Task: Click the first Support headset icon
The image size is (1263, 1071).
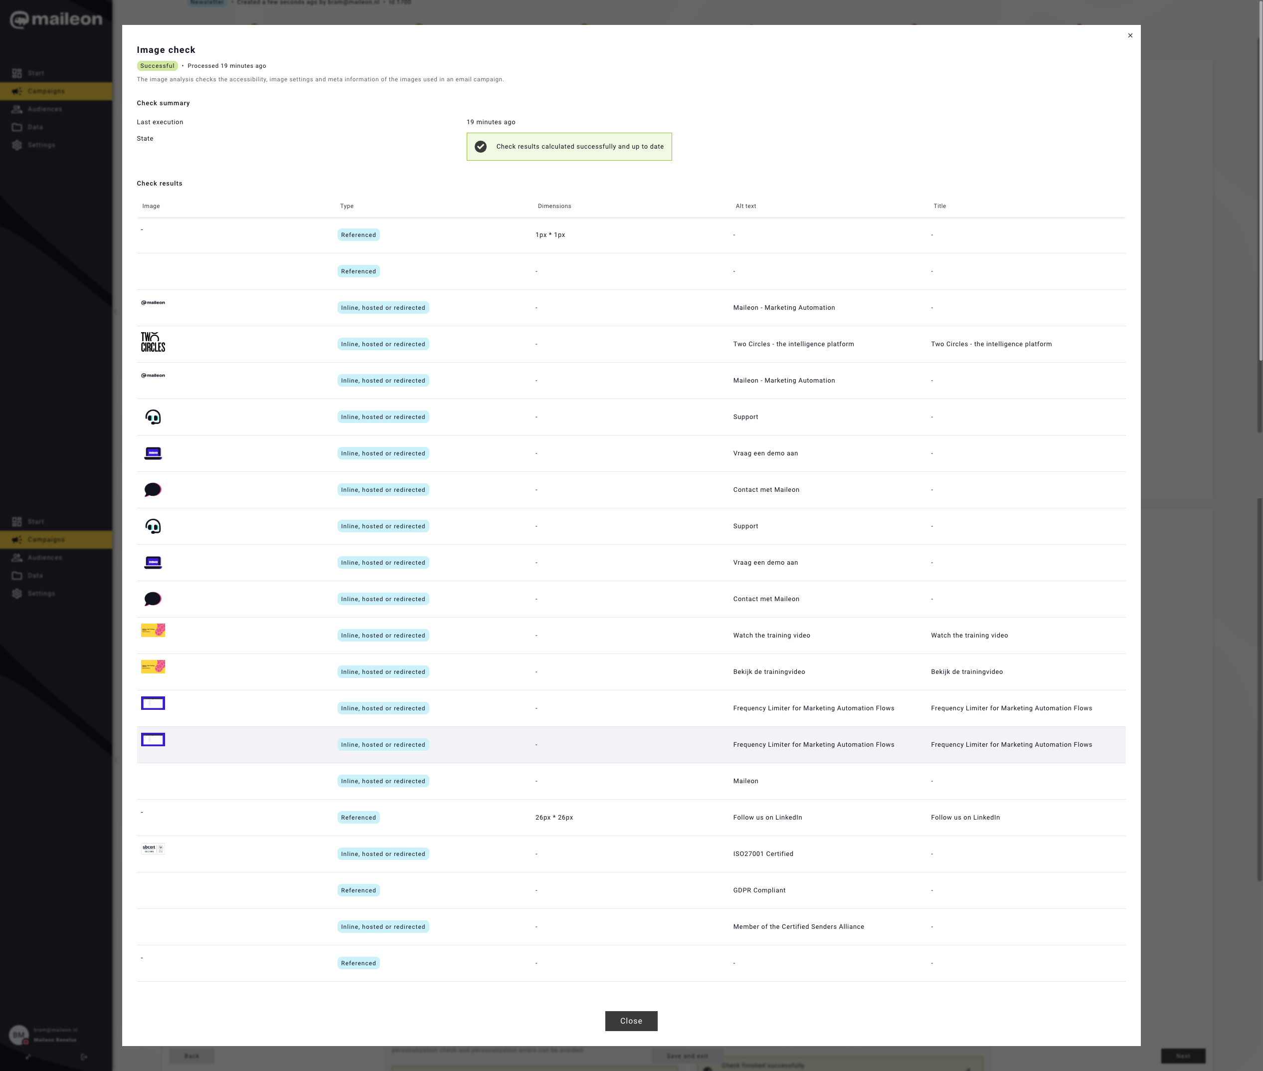Action: 153,417
